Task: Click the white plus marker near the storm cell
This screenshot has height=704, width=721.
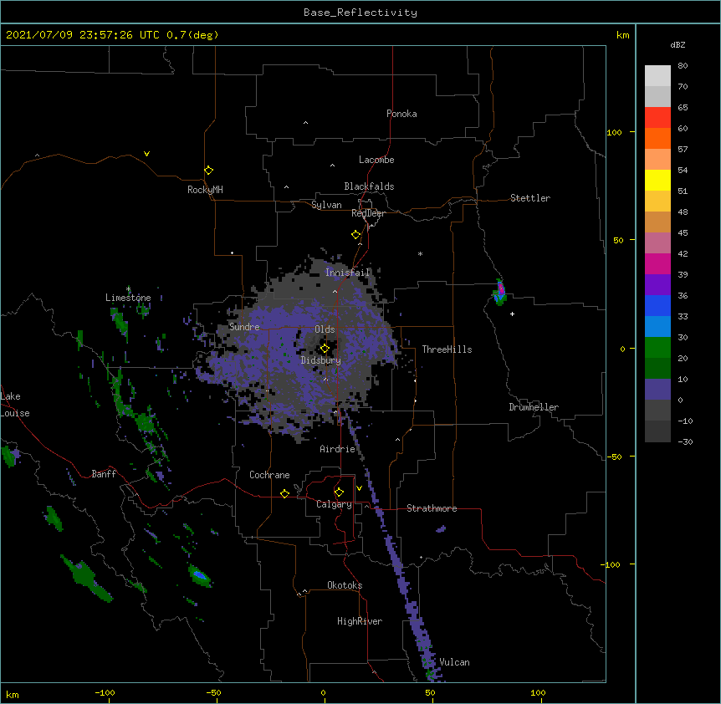Action: click(x=512, y=314)
